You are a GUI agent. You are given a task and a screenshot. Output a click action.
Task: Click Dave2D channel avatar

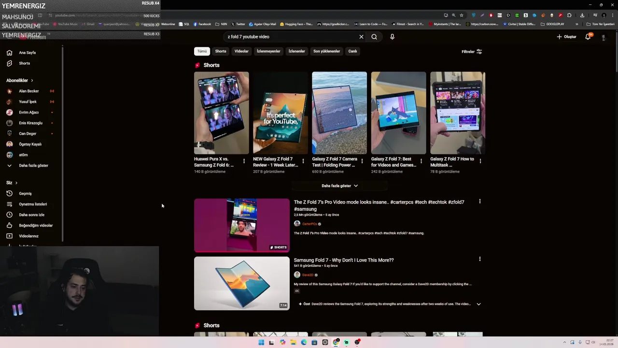click(297, 275)
